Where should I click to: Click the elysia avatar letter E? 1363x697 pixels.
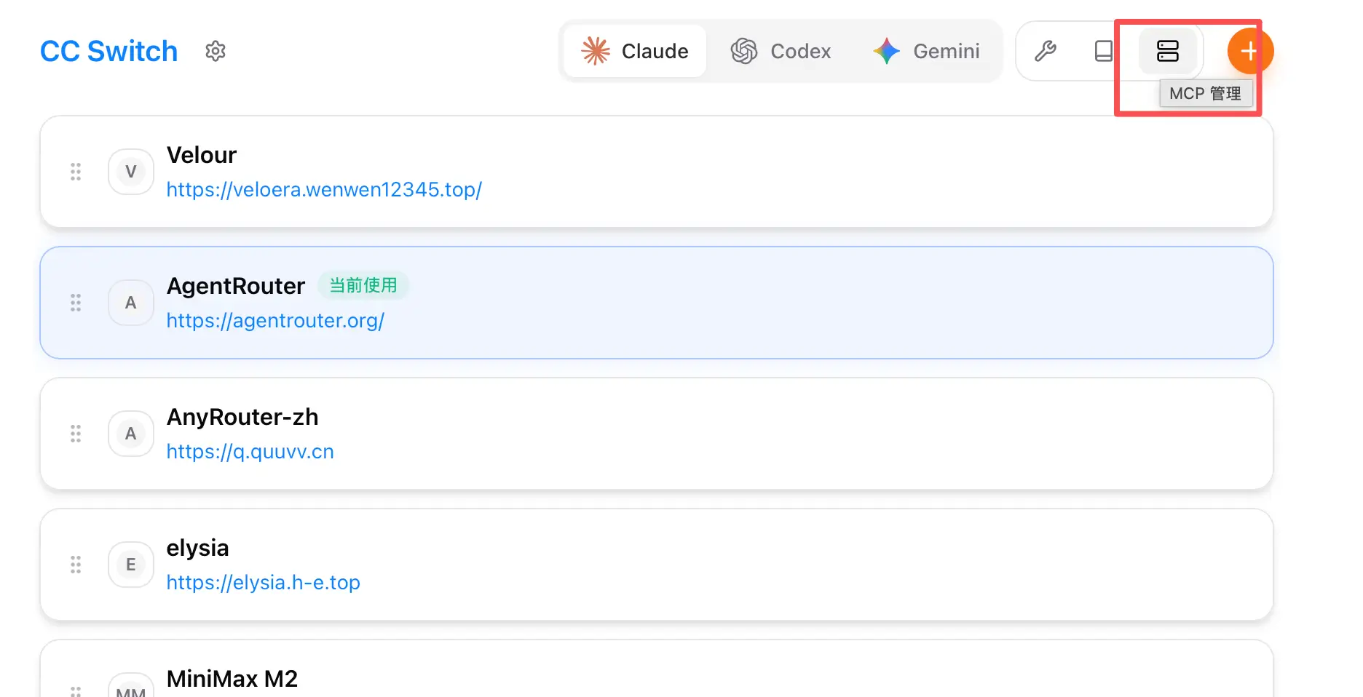[131, 565]
